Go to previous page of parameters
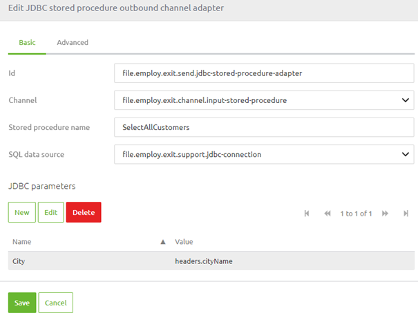 pos(327,214)
